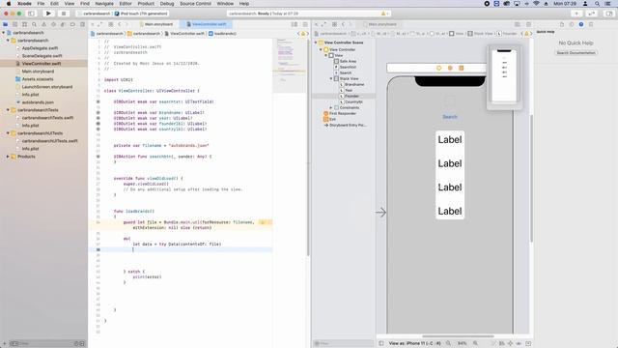The width and height of the screenshot is (618, 348).
Task: Open the Source Control menu
Action: 195,4
